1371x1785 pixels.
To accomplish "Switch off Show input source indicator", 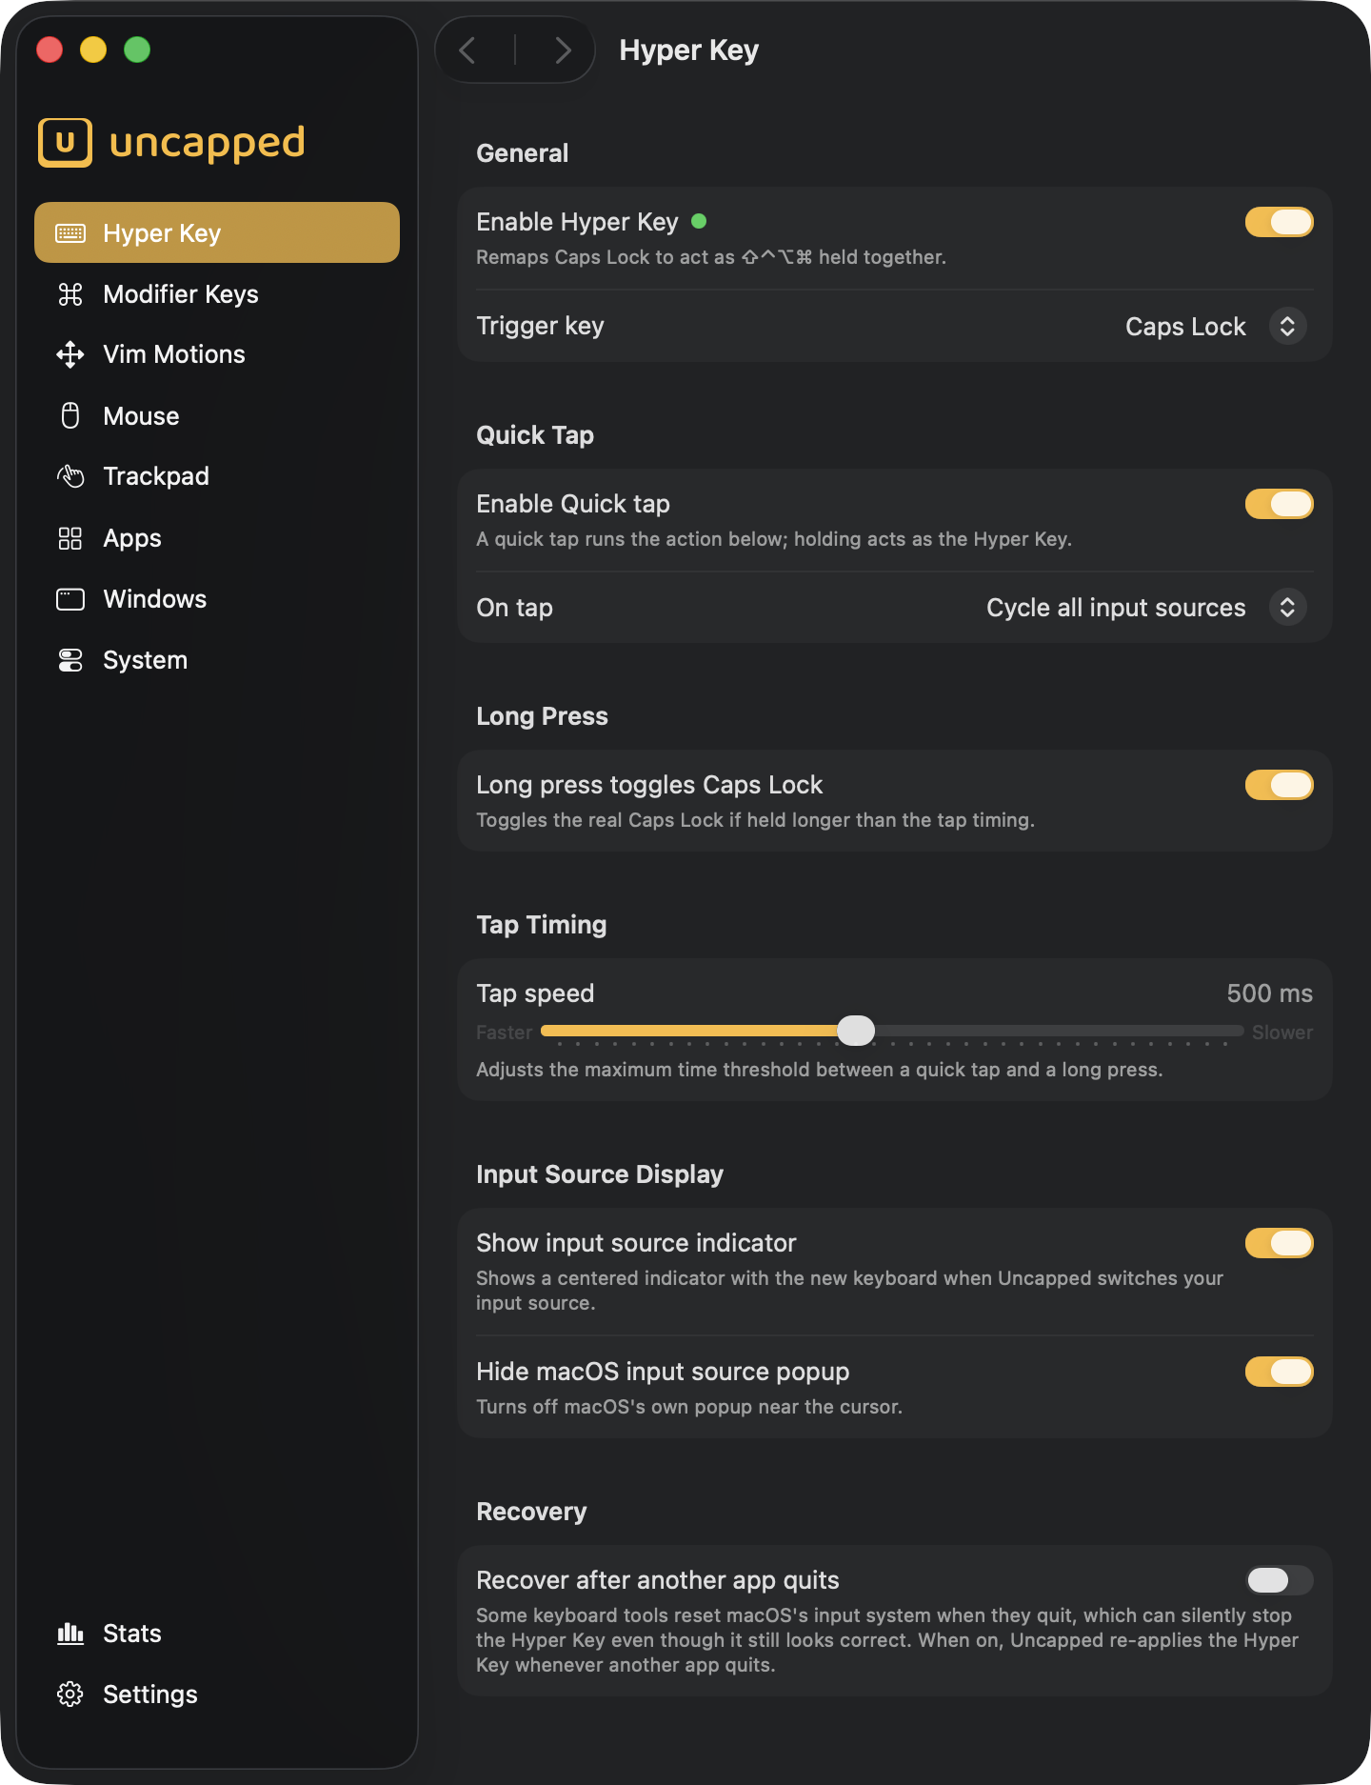I will point(1280,1243).
